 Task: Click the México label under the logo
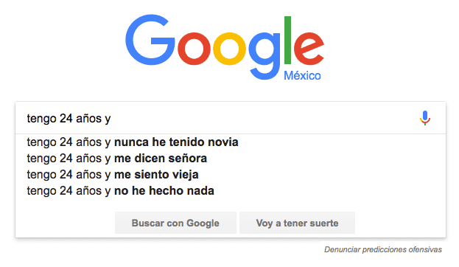point(302,76)
